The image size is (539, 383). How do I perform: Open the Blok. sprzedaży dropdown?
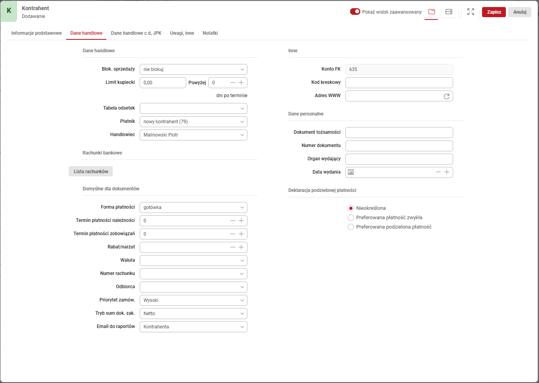[x=193, y=69]
